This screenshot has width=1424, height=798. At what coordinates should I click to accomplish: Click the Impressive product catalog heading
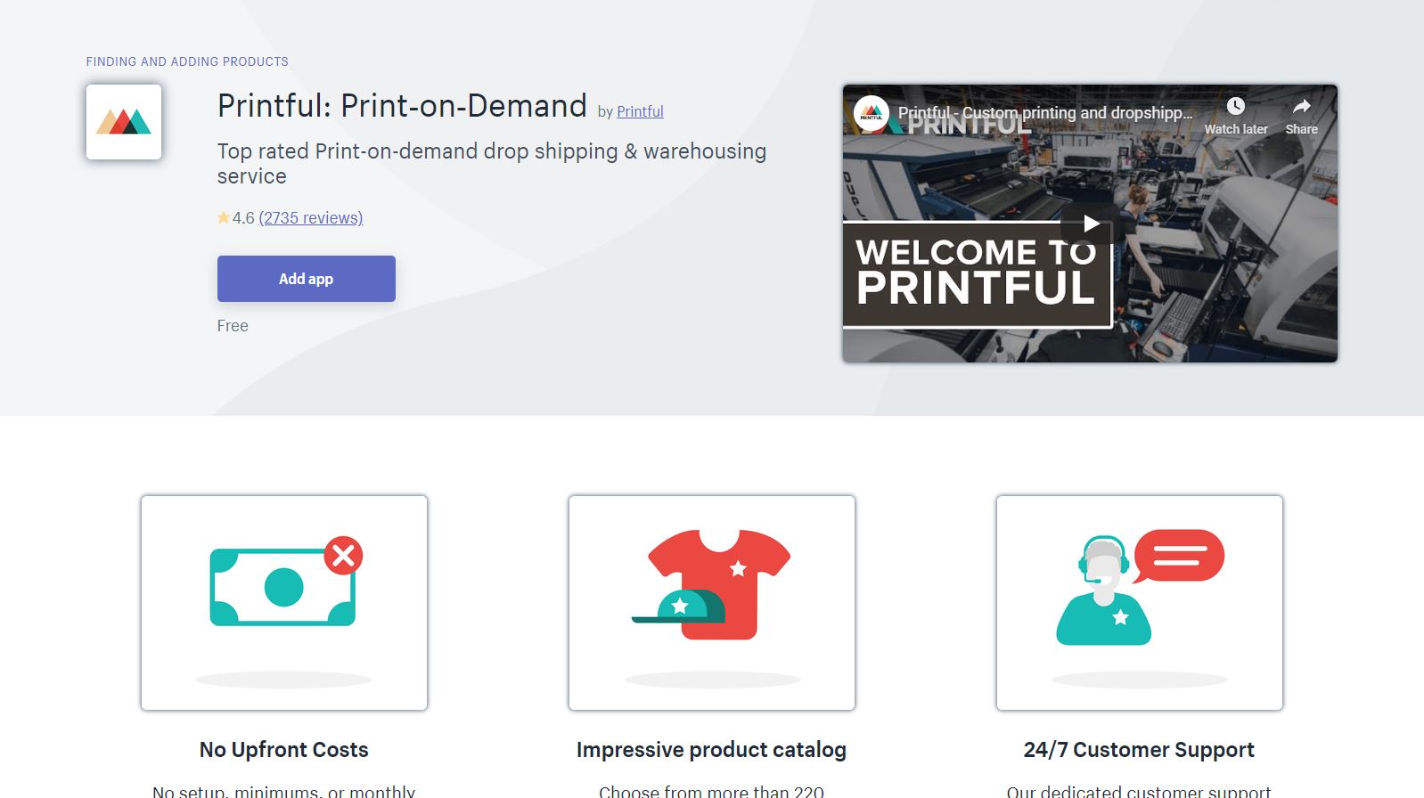[712, 750]
